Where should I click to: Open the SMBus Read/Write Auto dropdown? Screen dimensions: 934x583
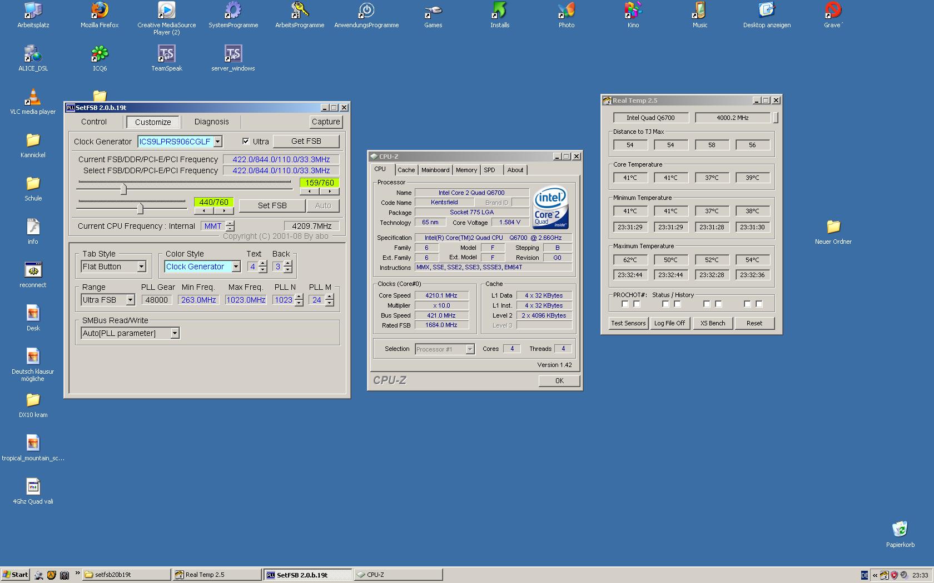coord(175,333)
